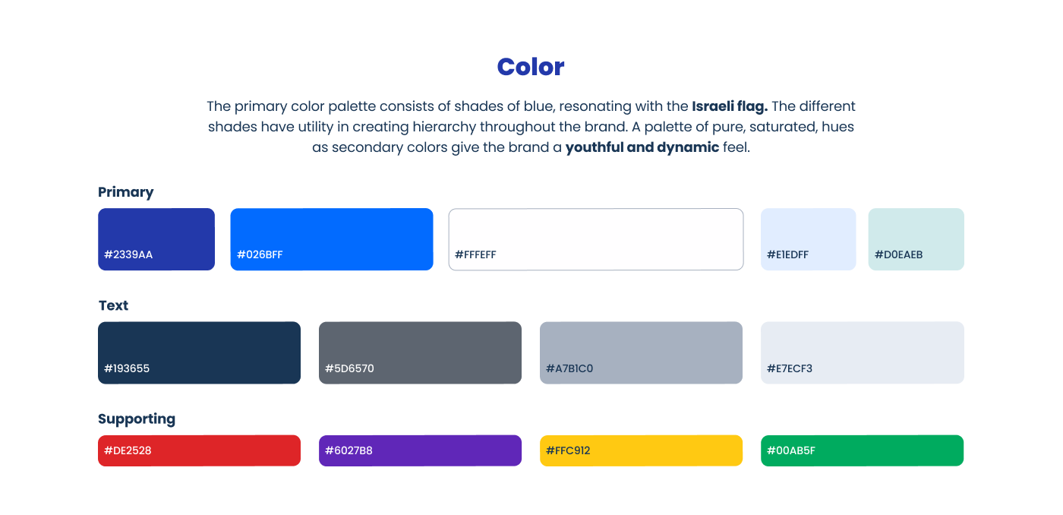This screenshot has height=515, width=1063.
Task: Select the light teal #D0EAEB swatch
Action: click(916, 239)
